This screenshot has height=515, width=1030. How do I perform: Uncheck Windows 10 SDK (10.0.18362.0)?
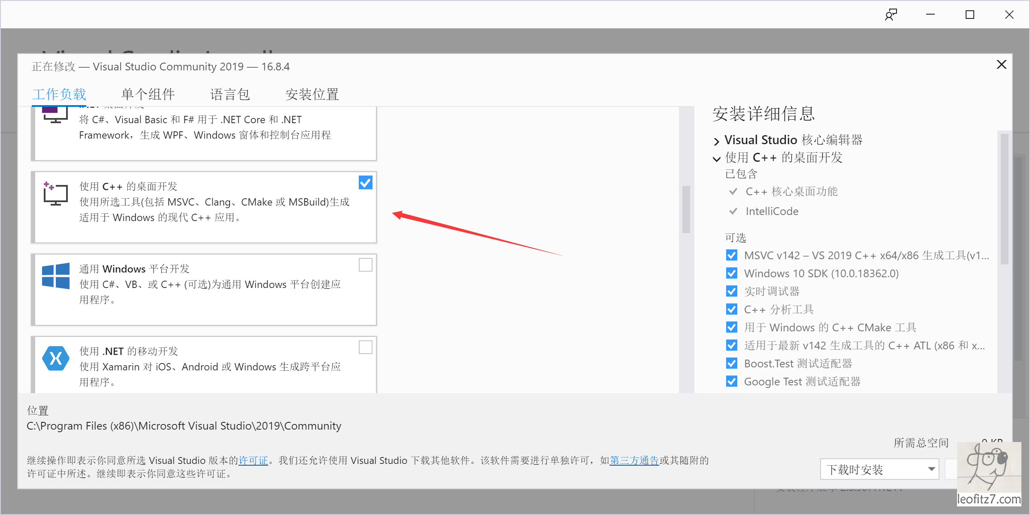731,273
